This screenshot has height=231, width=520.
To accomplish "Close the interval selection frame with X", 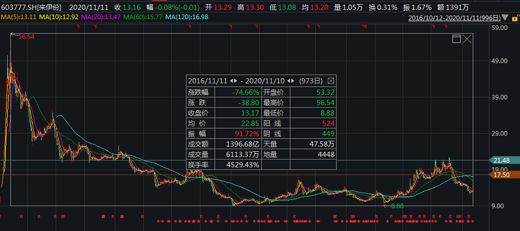I will [467, 39].
